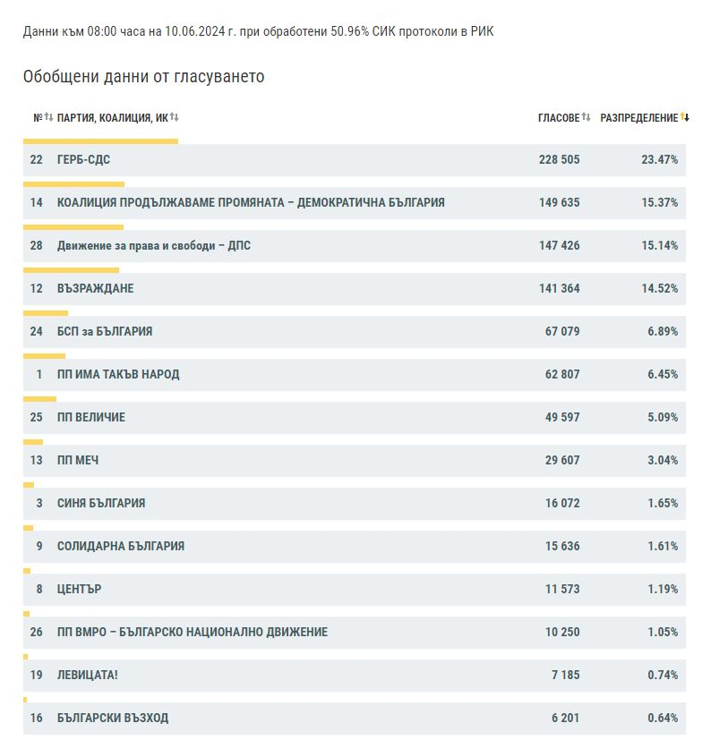Image resolution: width=711 pixels, height=740 pixels.
Task: Open Движение за права и свободи – ДПС row
Action: [x=355, y=246]
